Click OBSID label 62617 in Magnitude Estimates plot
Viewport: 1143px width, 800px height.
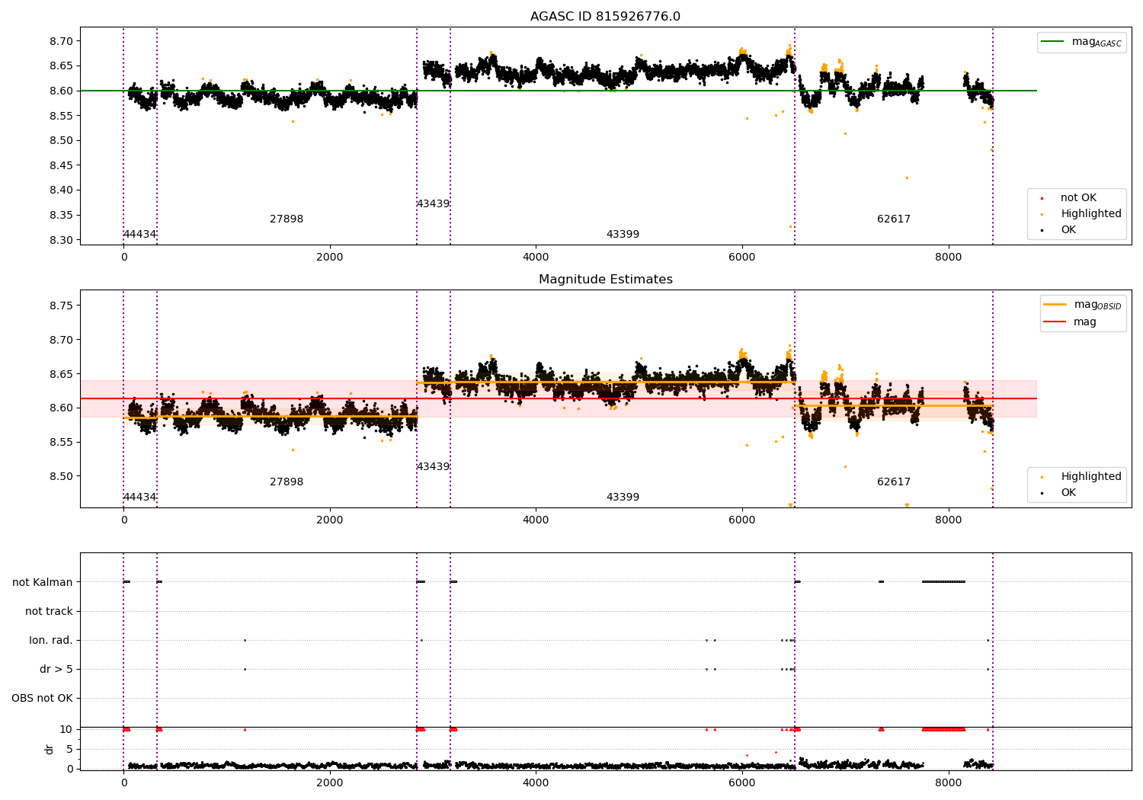tap(894, 482)
